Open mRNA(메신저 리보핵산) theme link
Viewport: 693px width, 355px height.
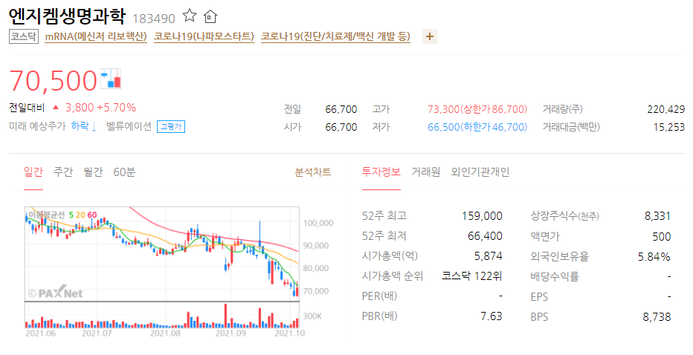[x=96, y=36]
